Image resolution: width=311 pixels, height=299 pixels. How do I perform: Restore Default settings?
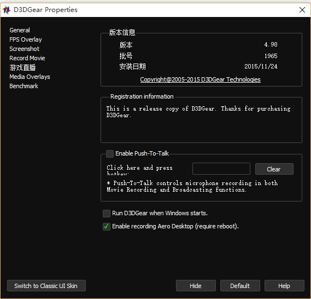[240, 286]
